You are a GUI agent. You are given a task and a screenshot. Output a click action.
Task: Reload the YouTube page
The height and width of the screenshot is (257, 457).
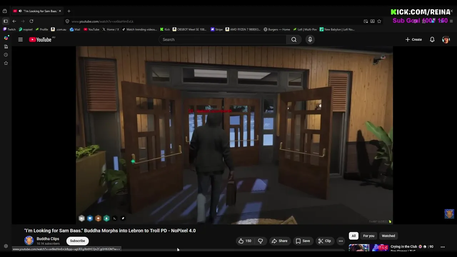pyautogui.click(x=31, y=21)
